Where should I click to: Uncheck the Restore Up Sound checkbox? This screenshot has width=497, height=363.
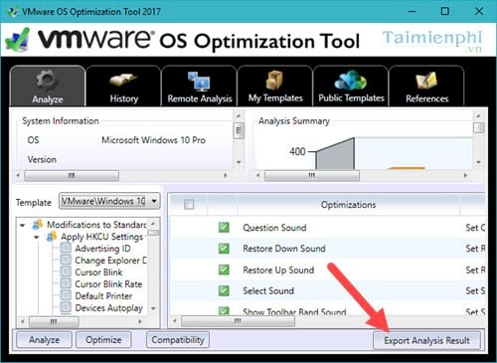(224, 270)
